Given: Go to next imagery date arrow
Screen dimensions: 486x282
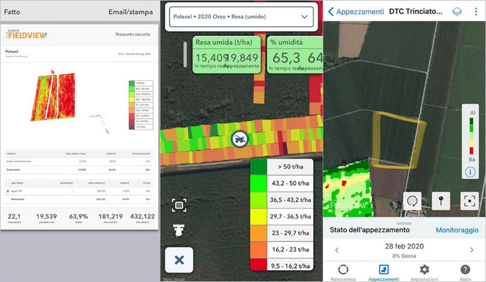Looking at the screenshot, I should [x=471, y=250].
